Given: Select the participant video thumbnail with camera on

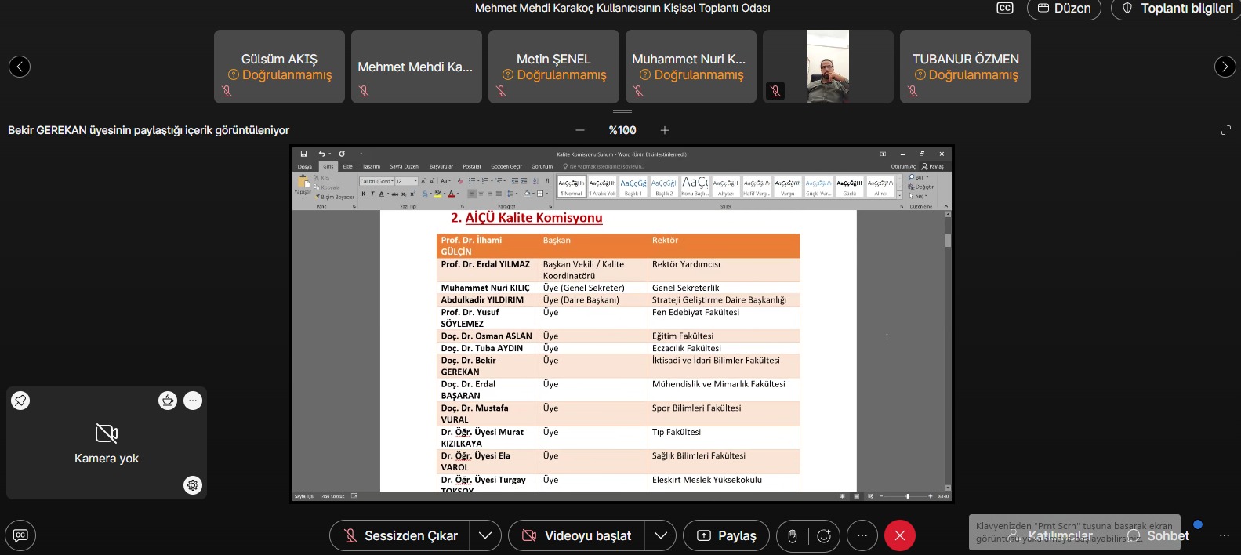Looking at the screenshot, I should 828,67.
